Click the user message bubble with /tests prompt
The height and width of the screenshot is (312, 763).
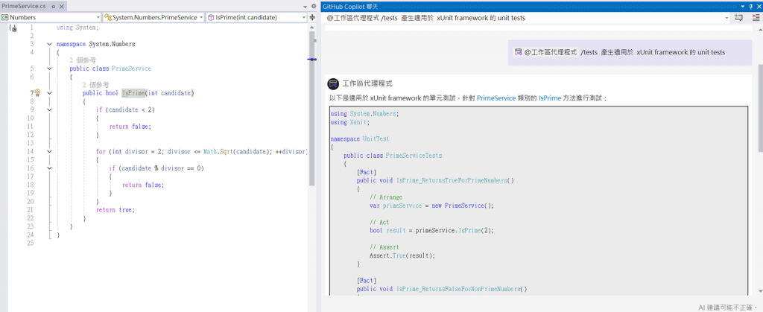click(630, 52)
